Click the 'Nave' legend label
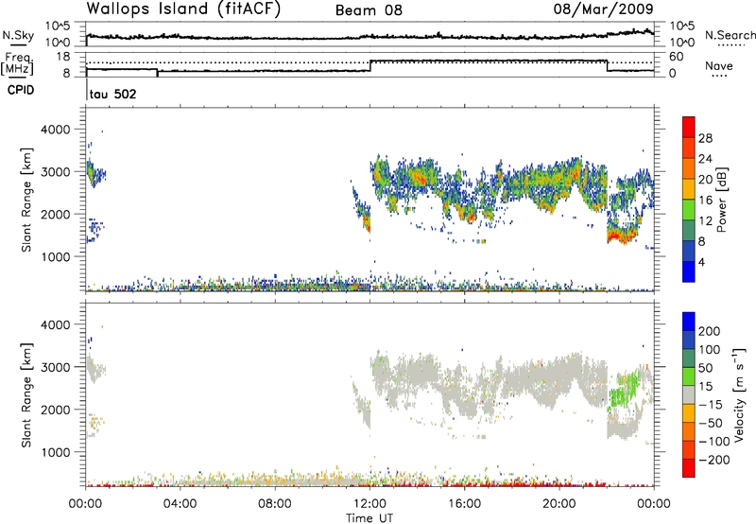This screenshot has height=524, width=756. click(x=719, y=66)
